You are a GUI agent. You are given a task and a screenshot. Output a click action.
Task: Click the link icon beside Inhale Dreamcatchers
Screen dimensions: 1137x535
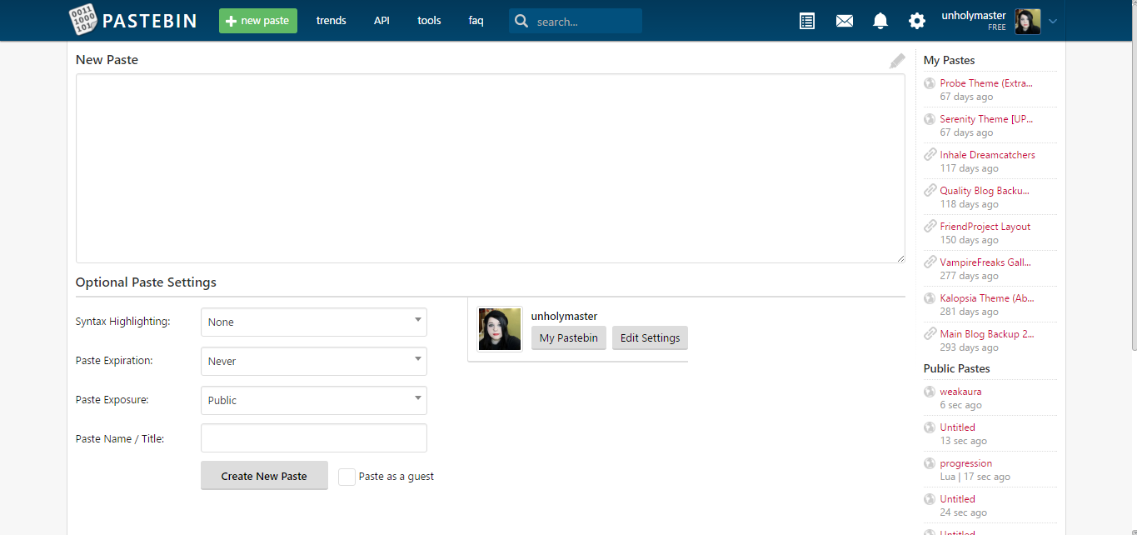coord(930,155)
